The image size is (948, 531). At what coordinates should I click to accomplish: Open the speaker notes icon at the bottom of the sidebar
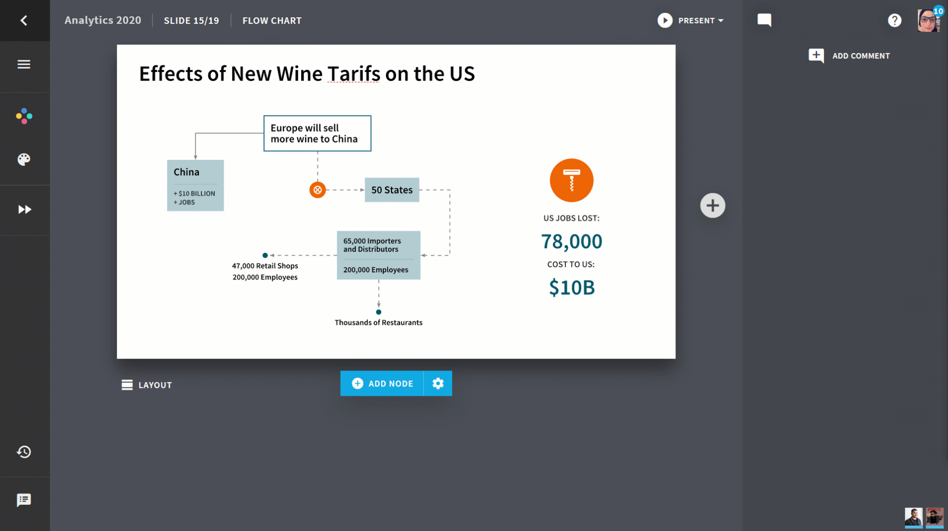pyautogui.click(x=24, y=500)
